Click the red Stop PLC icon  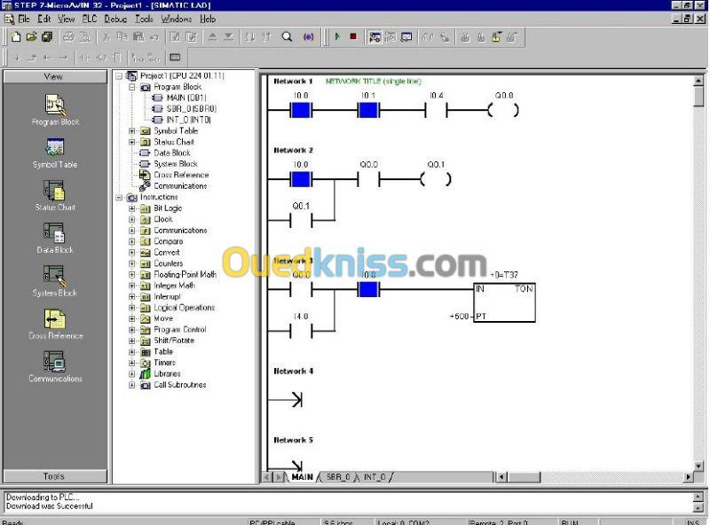[x=353, y=37]
